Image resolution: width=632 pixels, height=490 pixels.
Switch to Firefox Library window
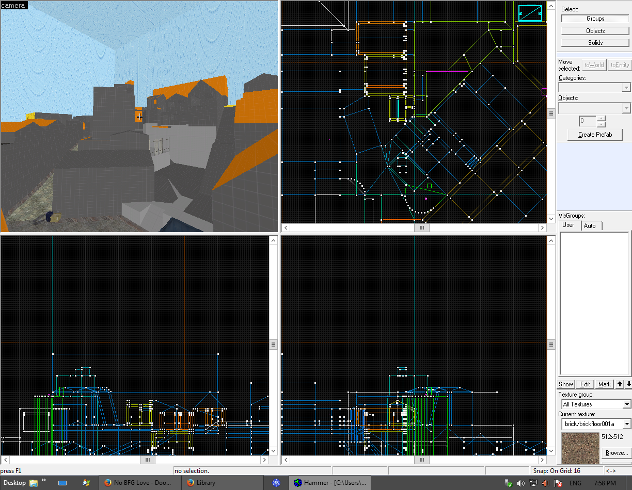point(223,483)
